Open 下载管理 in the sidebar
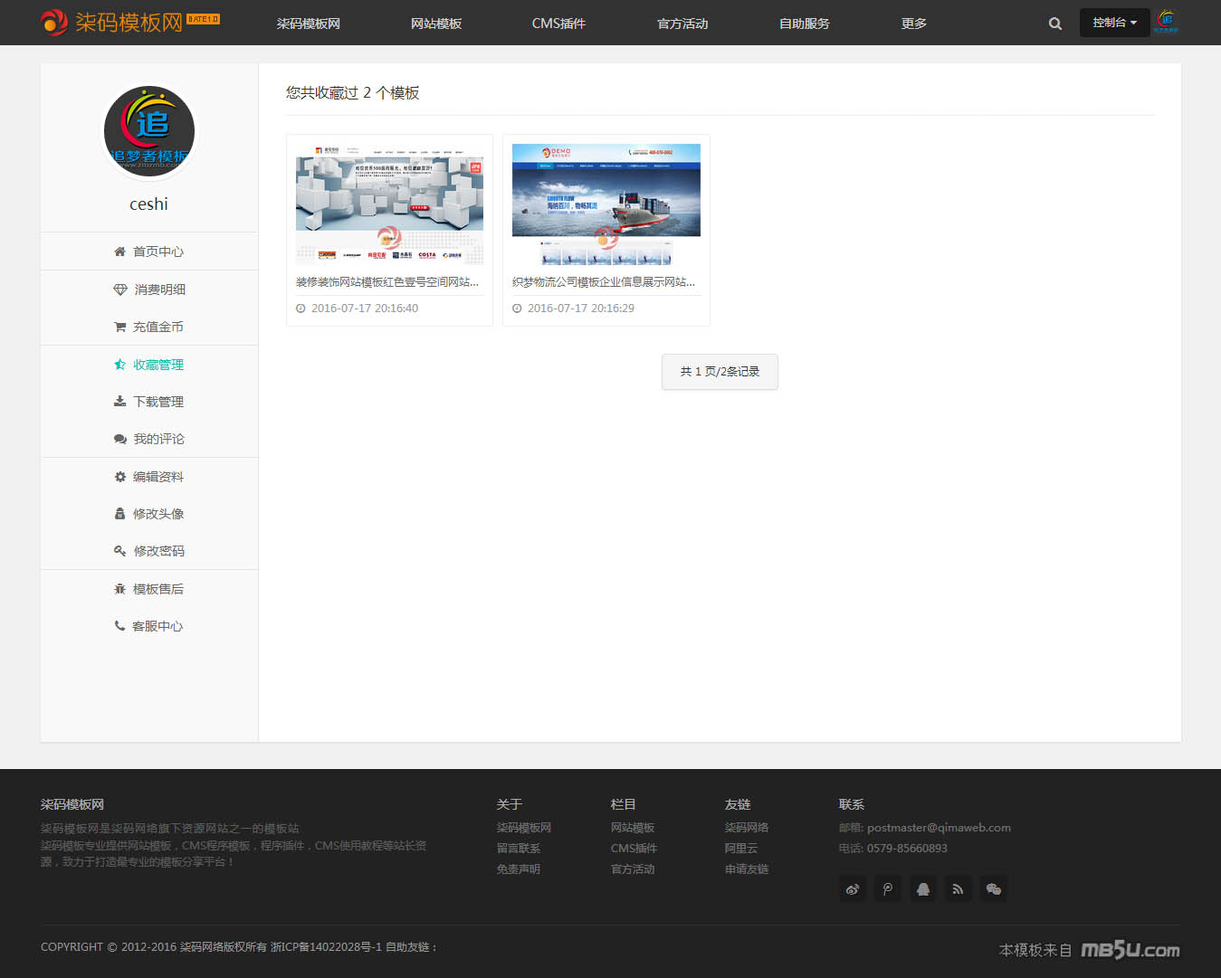The height and width of the screenshot is (978, 1221). (x=149, y=402)
